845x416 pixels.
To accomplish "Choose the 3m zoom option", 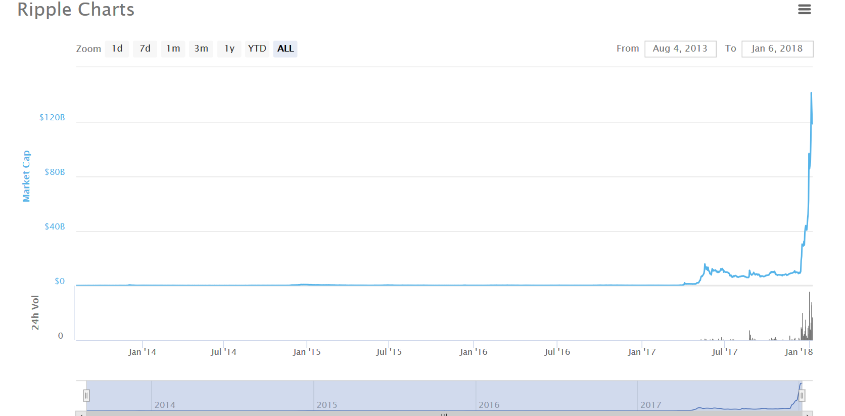I will [201, 49].
